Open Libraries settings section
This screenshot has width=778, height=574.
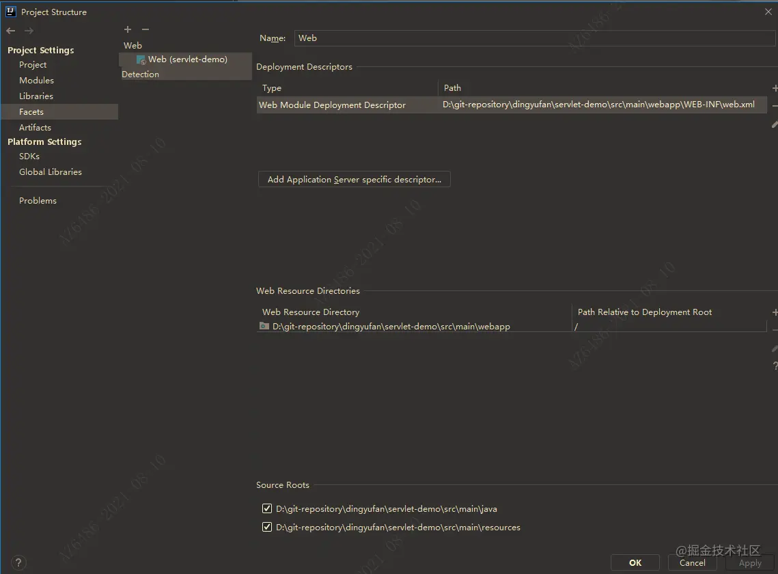[x=36, y=96]
